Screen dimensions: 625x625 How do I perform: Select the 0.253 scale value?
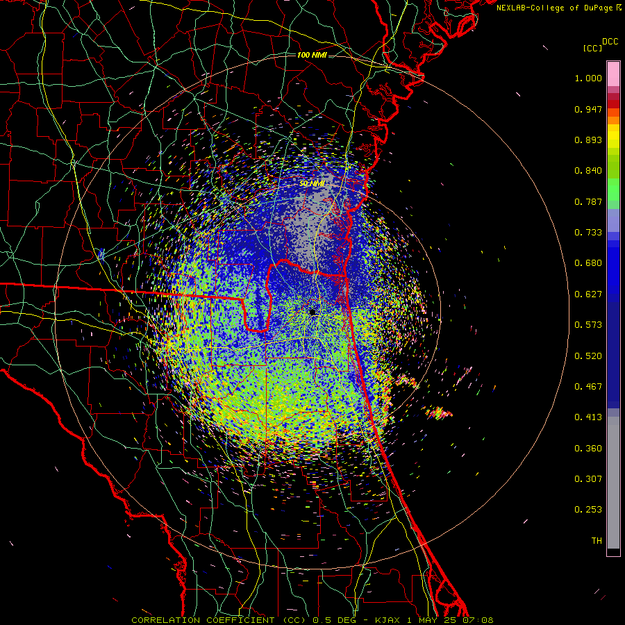coord(588,510)
